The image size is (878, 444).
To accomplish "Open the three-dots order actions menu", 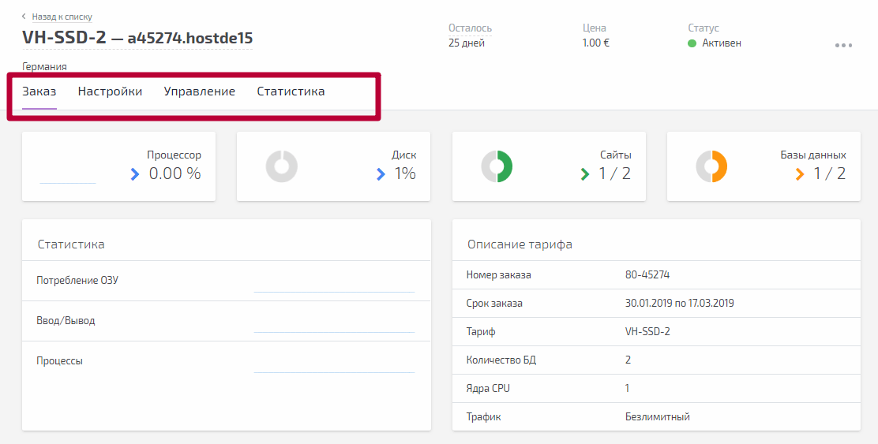I will 843,45.
